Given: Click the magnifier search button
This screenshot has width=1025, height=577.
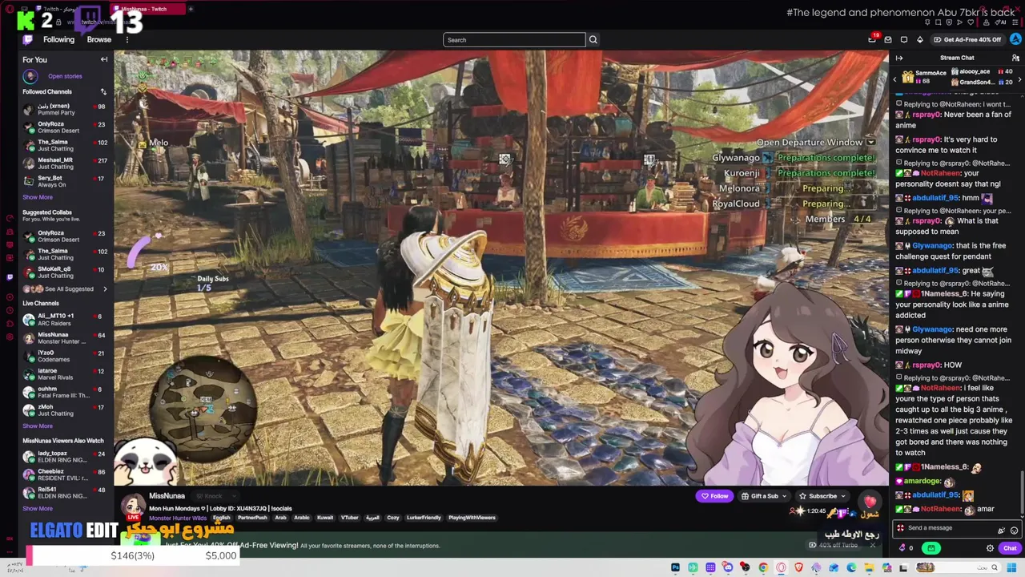Looking at the screenshot, I should point(593,39).
